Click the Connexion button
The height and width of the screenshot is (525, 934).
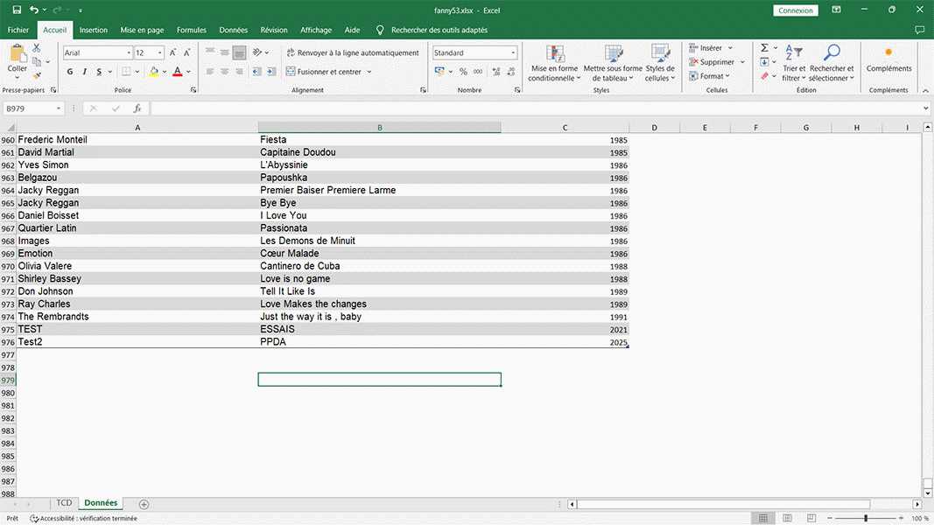pos(796,10)
